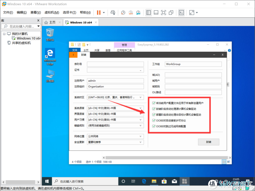255x191 pixels.
Task: Open the console view icon
Action: pos(181,12)
